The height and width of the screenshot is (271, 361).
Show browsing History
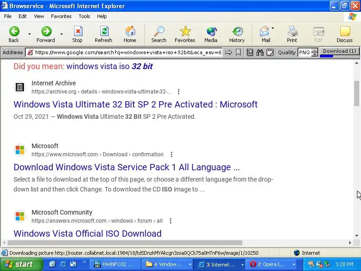237,34
